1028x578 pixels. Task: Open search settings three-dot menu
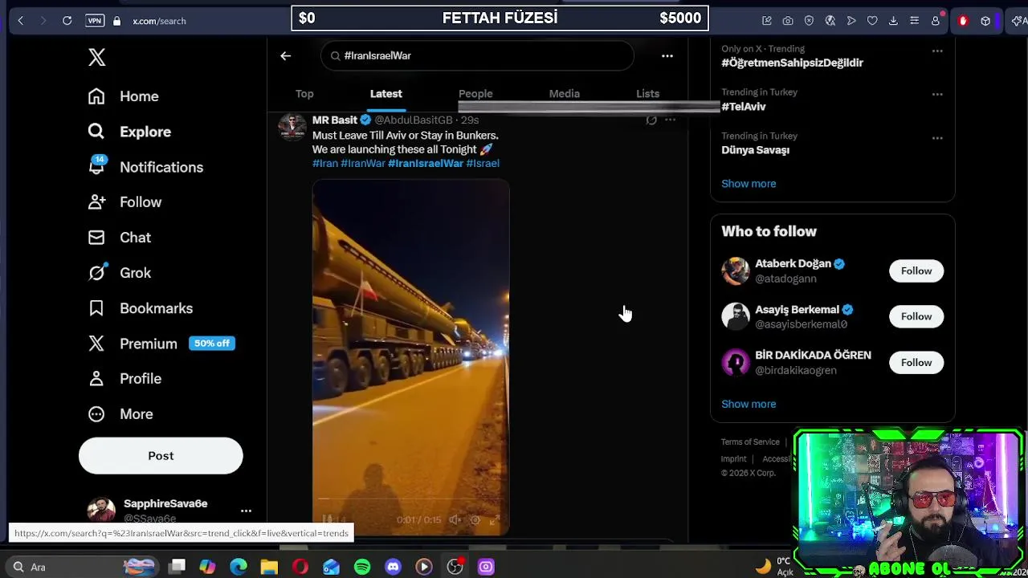(x=667, y=55)
